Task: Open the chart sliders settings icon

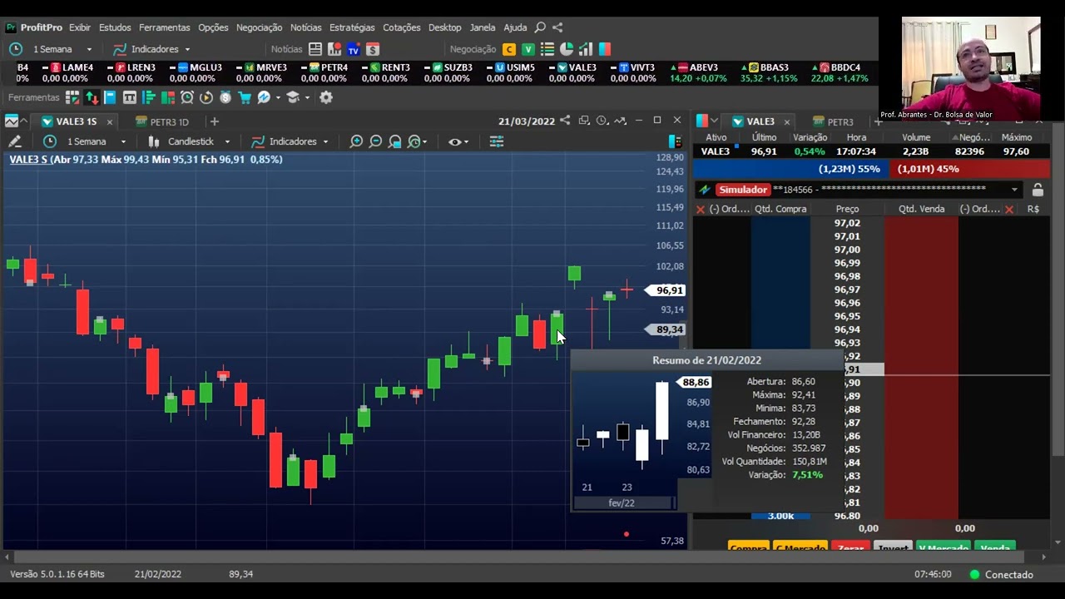Action: click(x=497, y=141)
